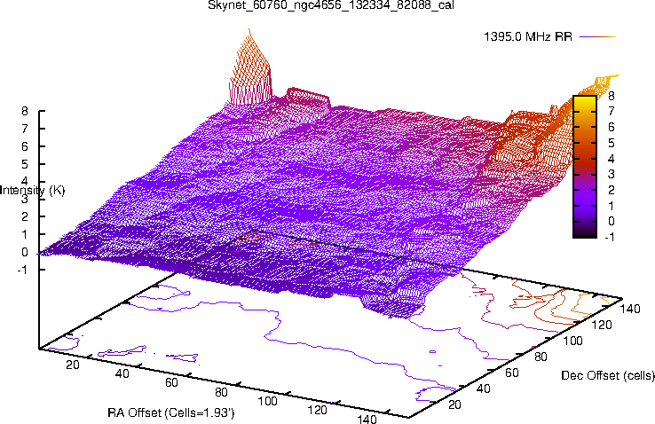Click the RA Offset axis tick label 20
This screenshot has width=655, height=424.
pyautogui.click(x=72, y=365)
